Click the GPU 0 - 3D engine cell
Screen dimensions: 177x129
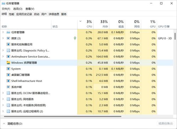(165, 39)
